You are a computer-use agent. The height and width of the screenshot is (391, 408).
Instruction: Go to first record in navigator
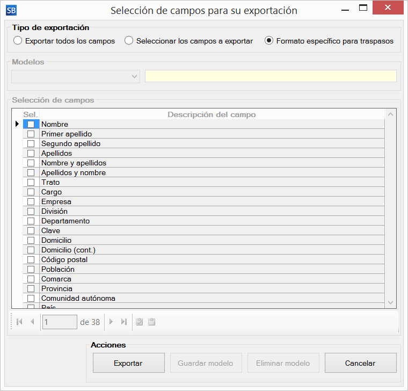19,322
